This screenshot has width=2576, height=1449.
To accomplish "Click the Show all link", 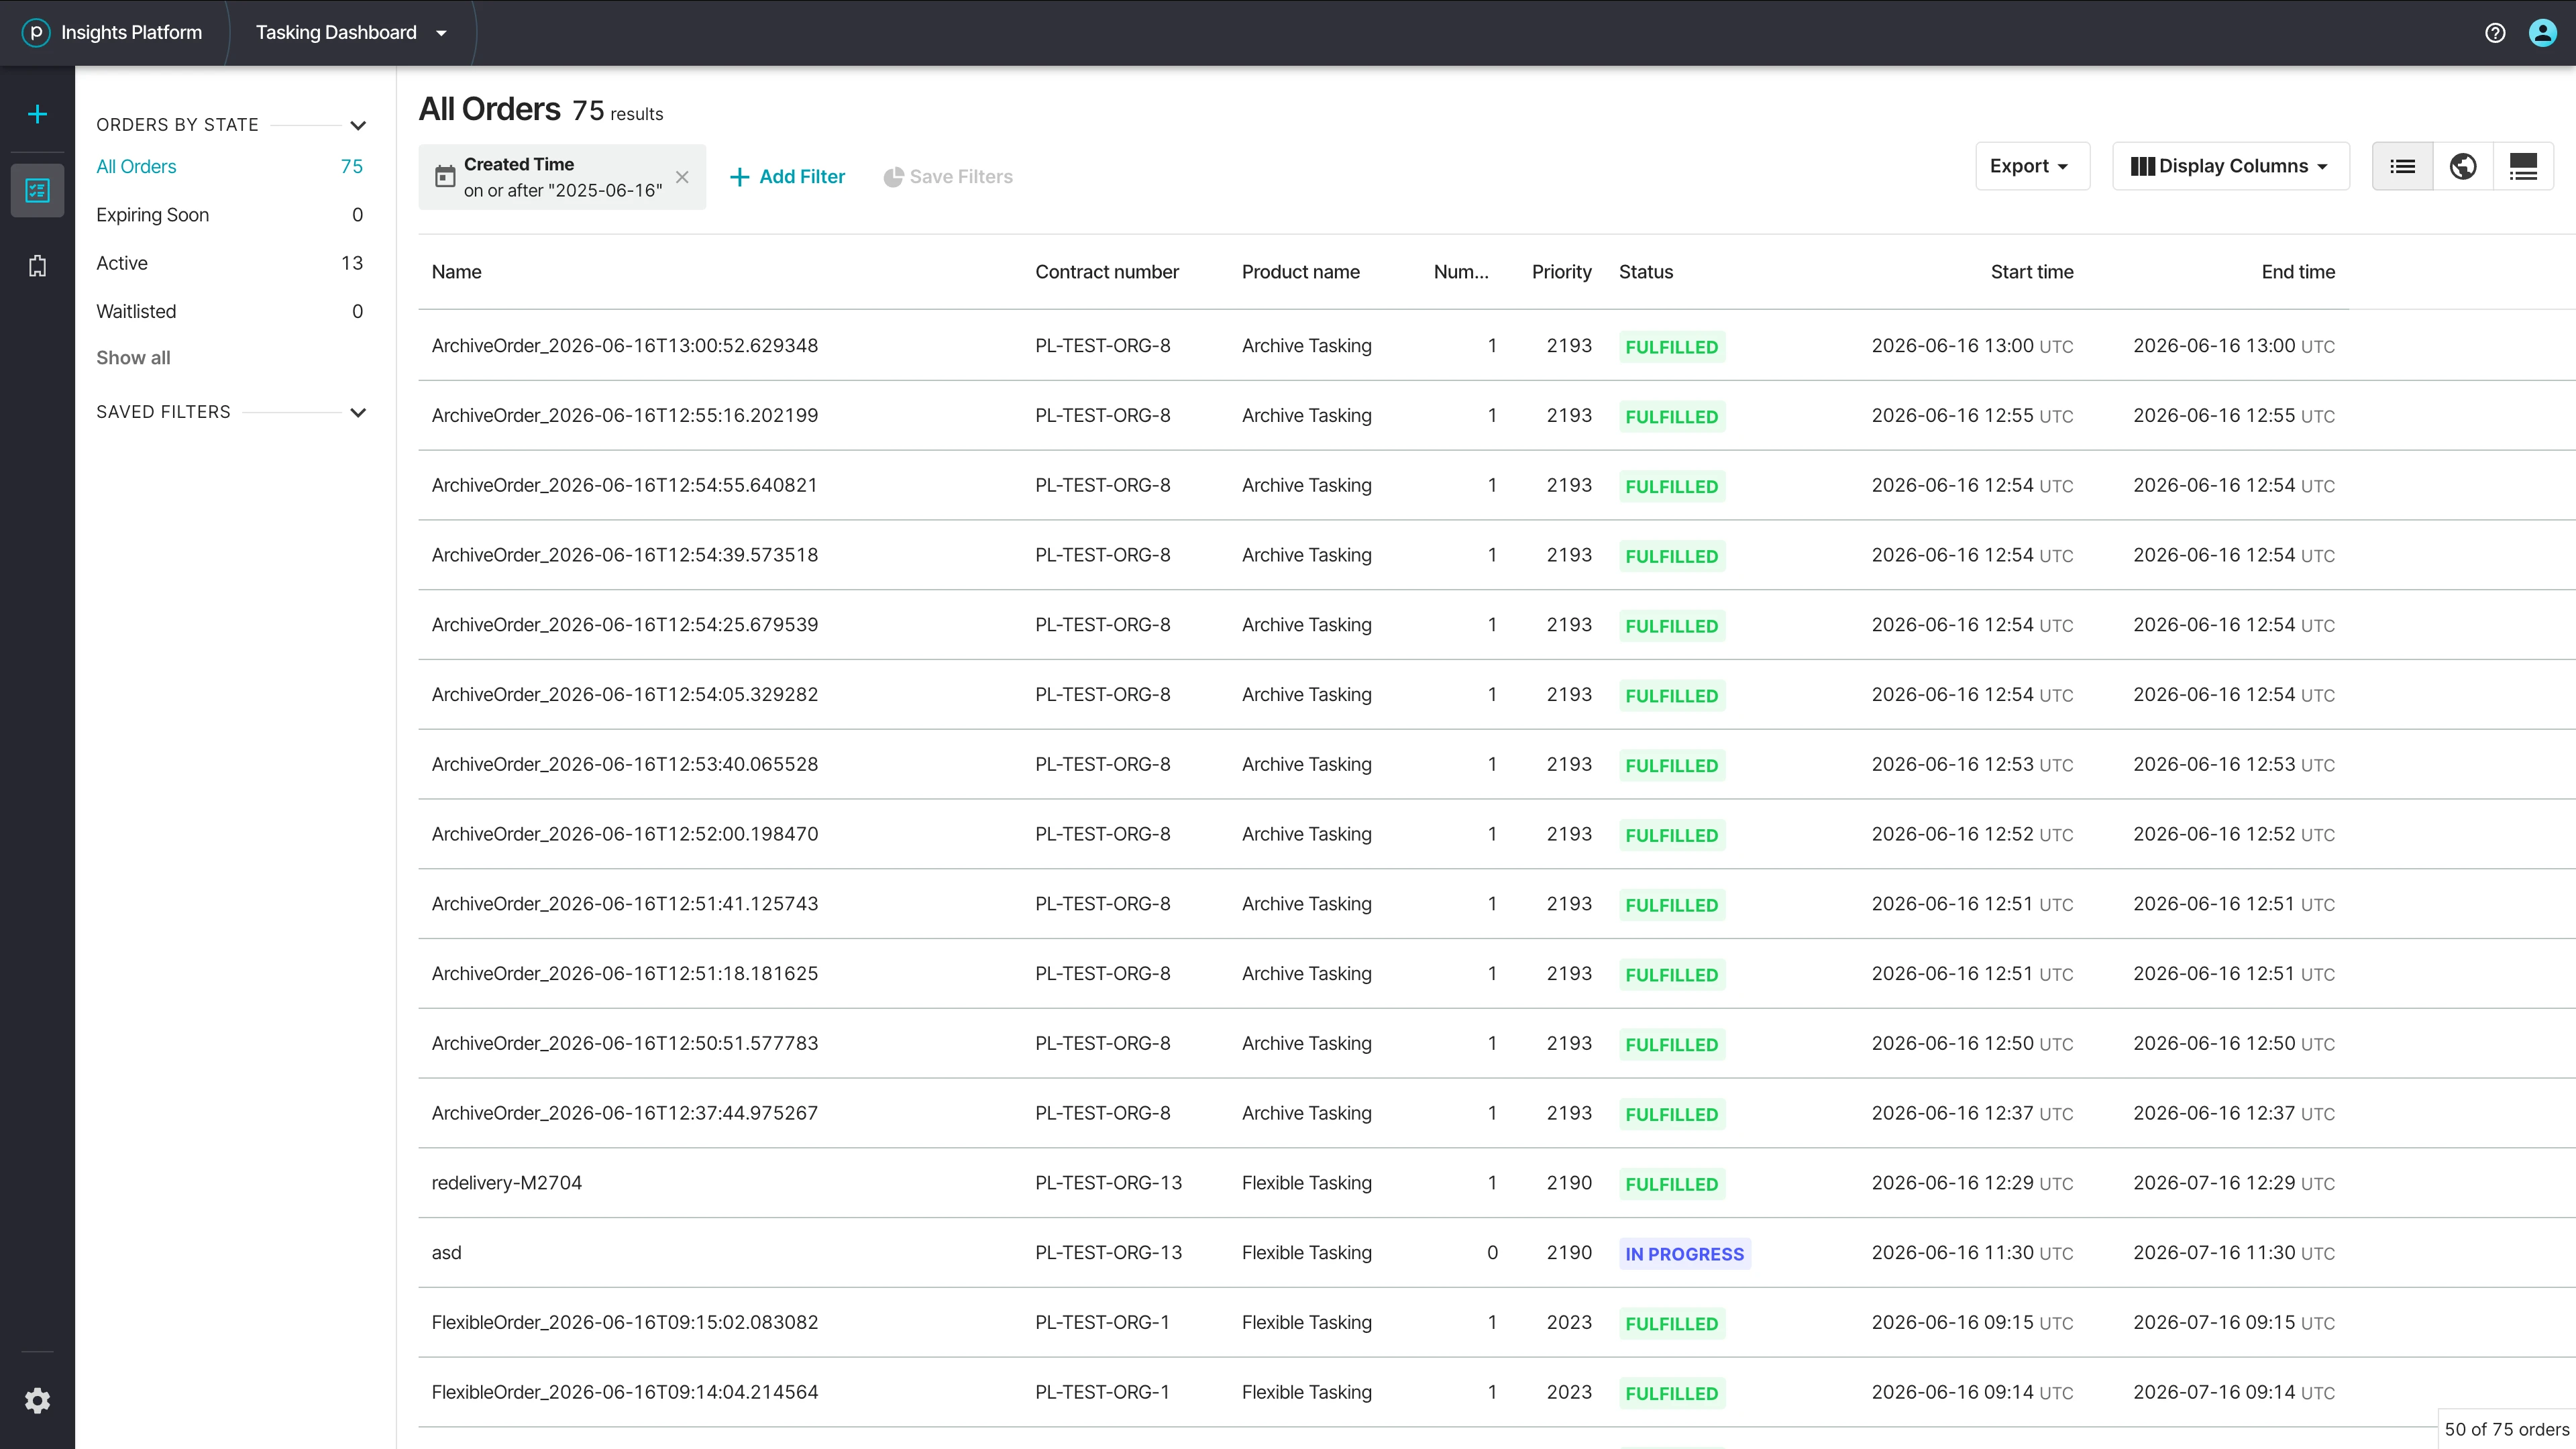I will coord(133,358).
